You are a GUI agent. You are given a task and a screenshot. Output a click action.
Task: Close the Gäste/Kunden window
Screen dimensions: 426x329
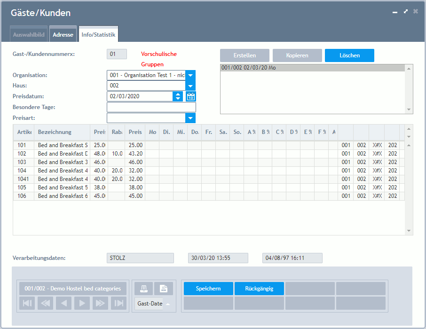point(416,11)
